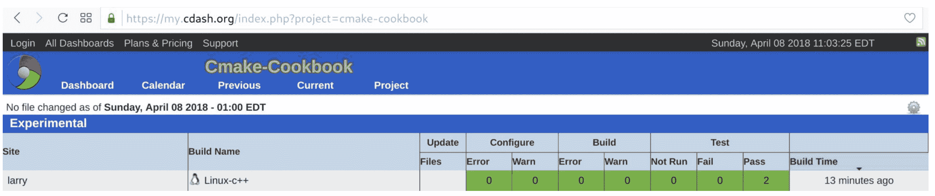This screenshot has width=935, height=196.
Task: Open the RSS feed icon
Action: click(x=921, y=42)
